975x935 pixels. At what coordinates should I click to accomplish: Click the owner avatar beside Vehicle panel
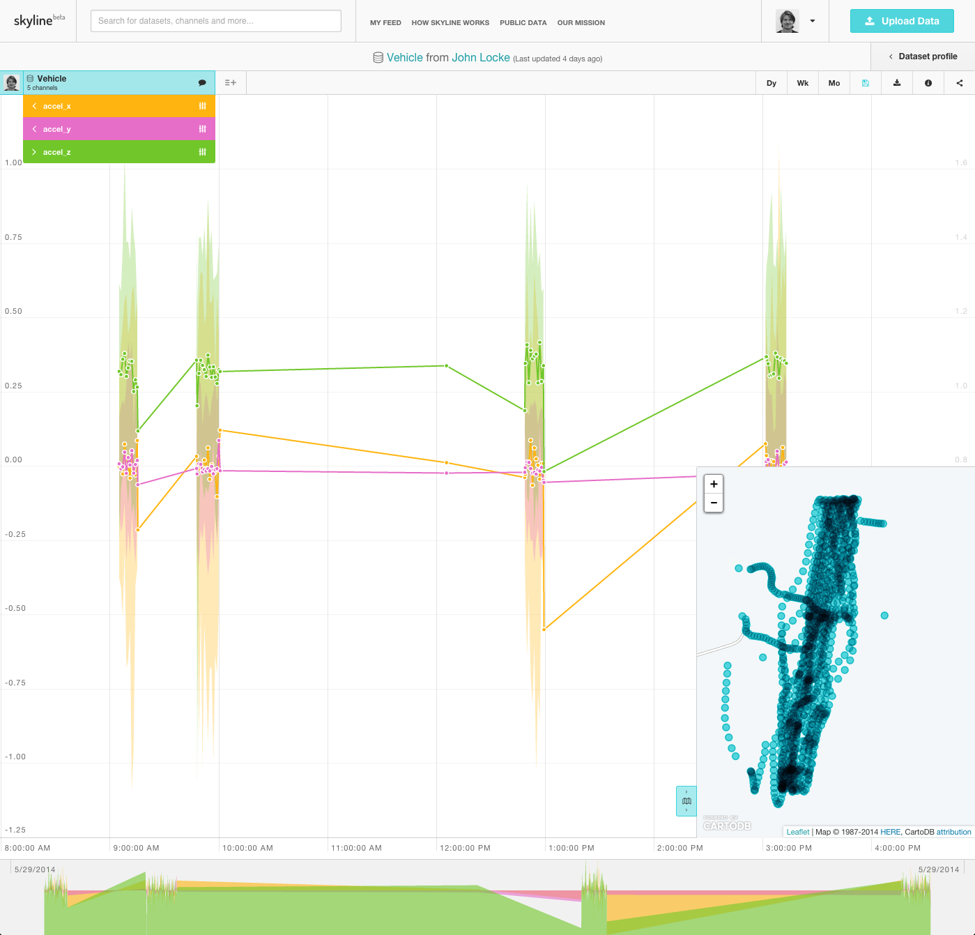[x=12, y=83]
